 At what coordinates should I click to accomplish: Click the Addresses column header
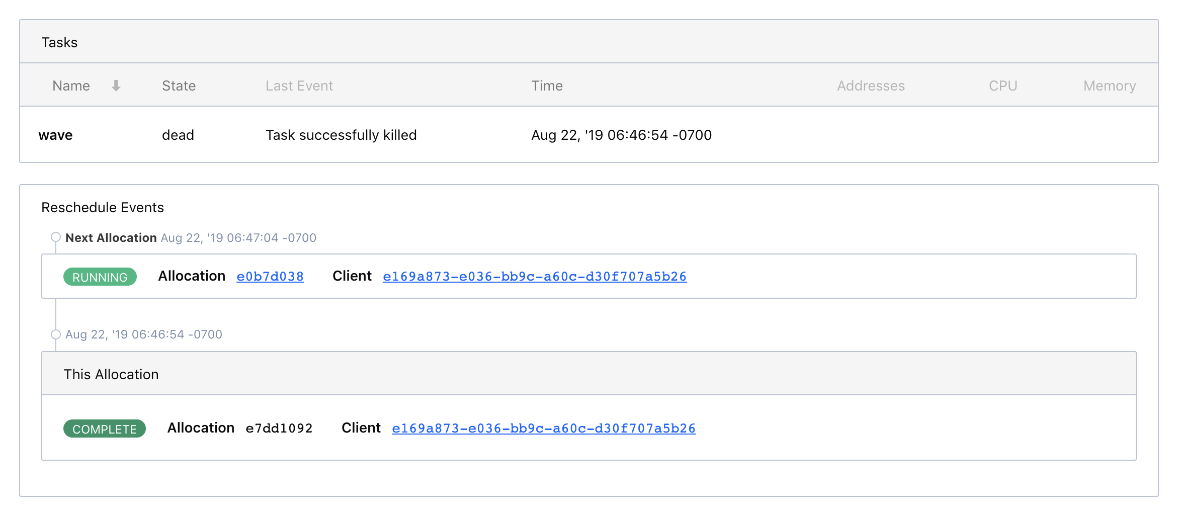coord(870,86)
